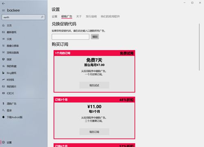This screenshot has height=147, width=204.
Task: Click the vertical scrollbar on the right
Action: click(199, 47)
